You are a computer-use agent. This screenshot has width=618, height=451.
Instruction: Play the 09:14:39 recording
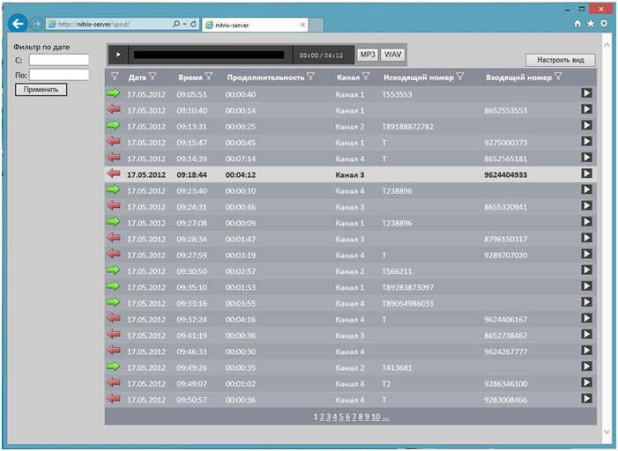(x=586, y=158)
